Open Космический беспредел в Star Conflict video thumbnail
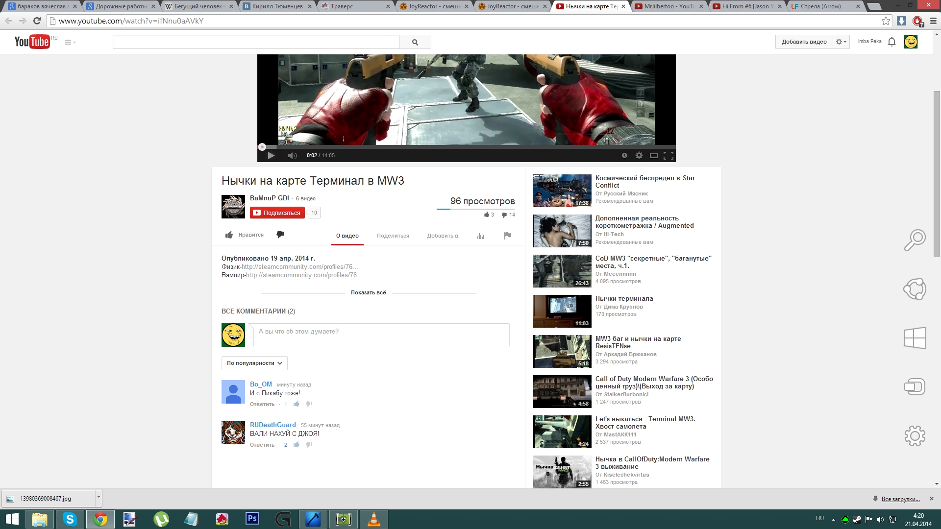This screenshot has height=529, width=941. click(x=562, y=191)
